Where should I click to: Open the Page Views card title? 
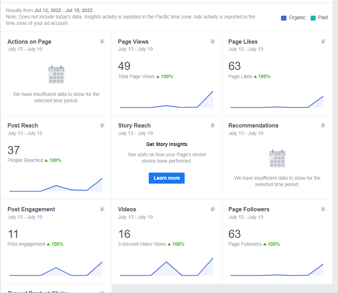133,42
